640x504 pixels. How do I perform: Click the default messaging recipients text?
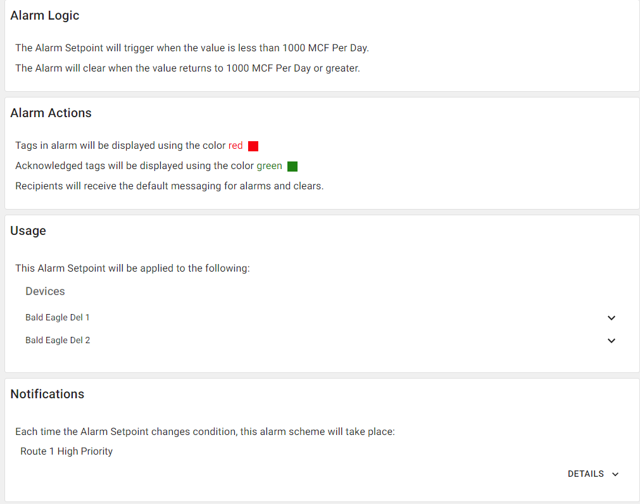[x=169, y=186]
